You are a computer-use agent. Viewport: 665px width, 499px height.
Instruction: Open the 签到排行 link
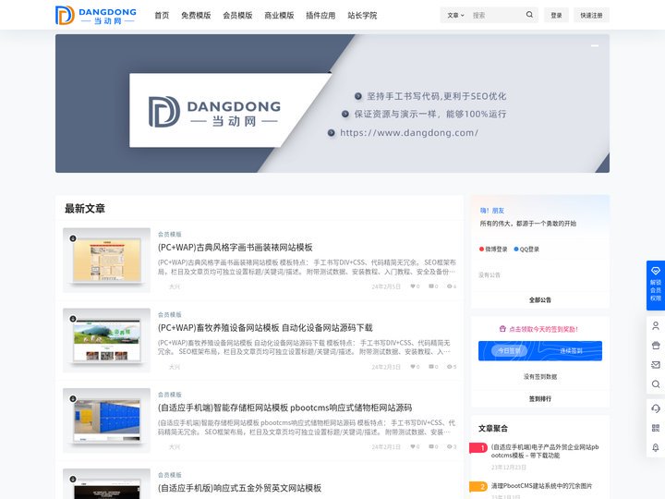pos(540,399)
